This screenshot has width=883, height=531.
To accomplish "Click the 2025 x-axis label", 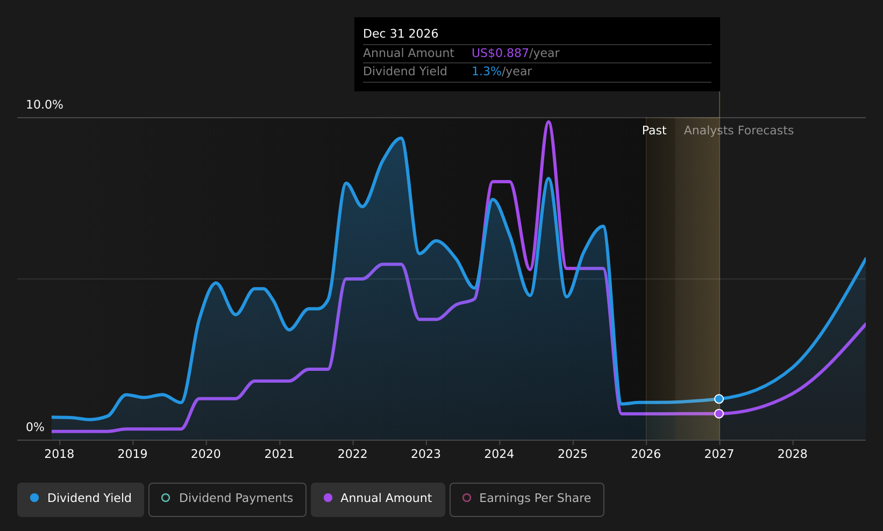I will [x=573, y=454].
